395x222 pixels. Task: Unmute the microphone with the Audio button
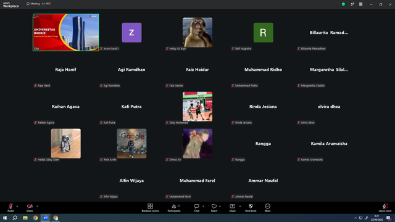[x=10, y=208]
